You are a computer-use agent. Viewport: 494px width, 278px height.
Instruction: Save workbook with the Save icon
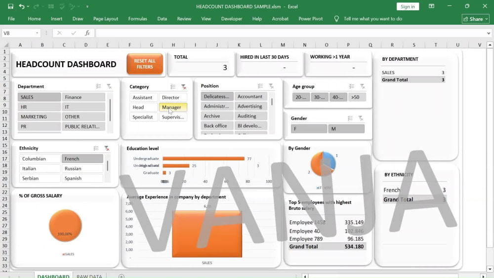pyautogui.click(x=10, y=6)
